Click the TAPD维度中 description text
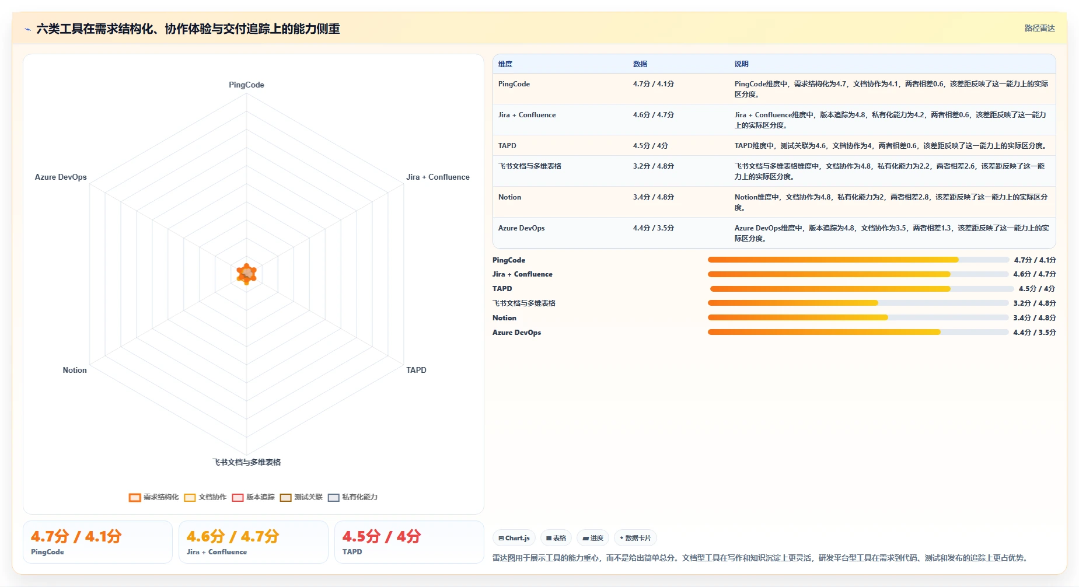Image resolution: width=1079 pixels, height=587 pixels. 891,146
